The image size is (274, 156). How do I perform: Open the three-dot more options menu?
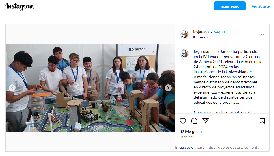pos(262,34)
